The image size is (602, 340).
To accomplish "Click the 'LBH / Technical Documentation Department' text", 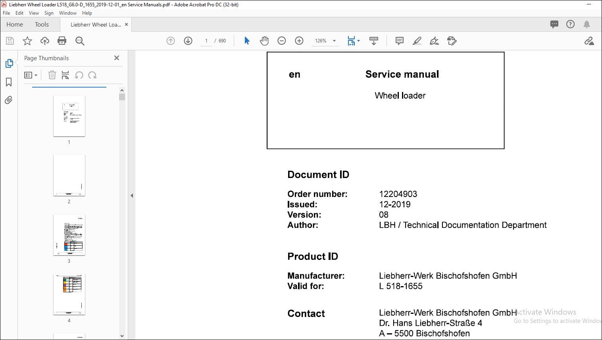I will coord(463,225).
